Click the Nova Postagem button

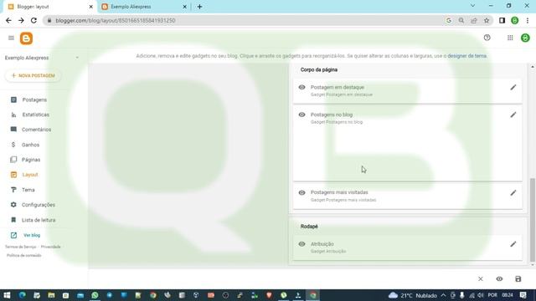click(33, 75)
